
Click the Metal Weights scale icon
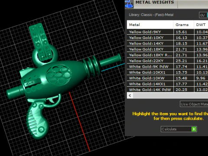129,4
